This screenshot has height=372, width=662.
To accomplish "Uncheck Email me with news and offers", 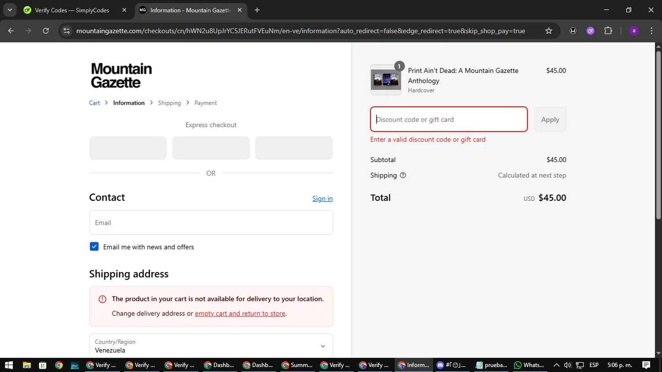I will (x=94, y=246).
